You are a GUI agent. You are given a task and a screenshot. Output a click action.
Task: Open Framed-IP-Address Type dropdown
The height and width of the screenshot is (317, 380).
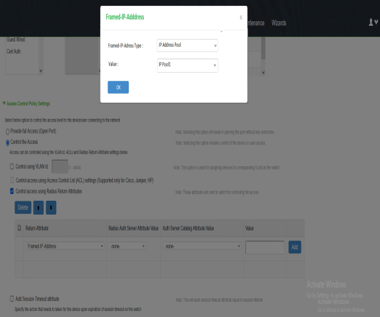pos(187,46)
